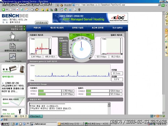Click the Help button above speed gauge
168x126 pixels.
click(88, 35)
